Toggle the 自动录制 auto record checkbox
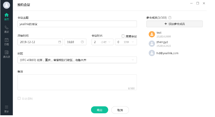Viewport: 215px width, 117px height. [19, 98]
